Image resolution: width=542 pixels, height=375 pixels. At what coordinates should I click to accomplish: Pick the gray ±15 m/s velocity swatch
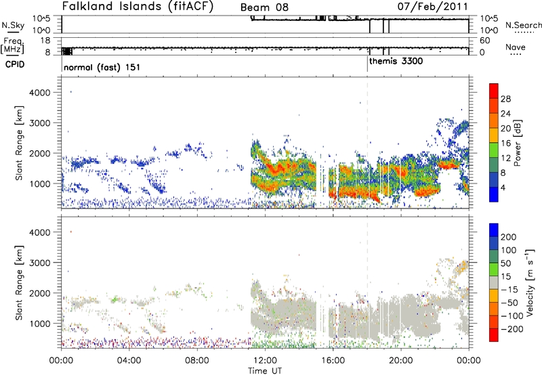pos(494,282)
